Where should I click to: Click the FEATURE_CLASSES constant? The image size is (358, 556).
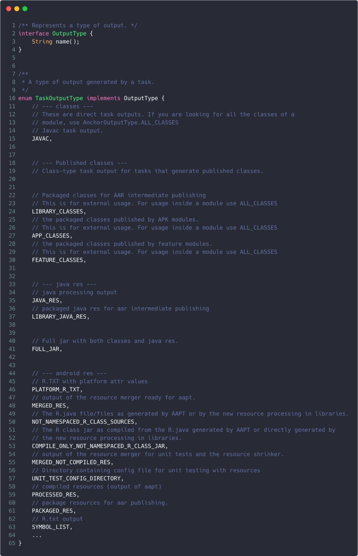[58, 260]
